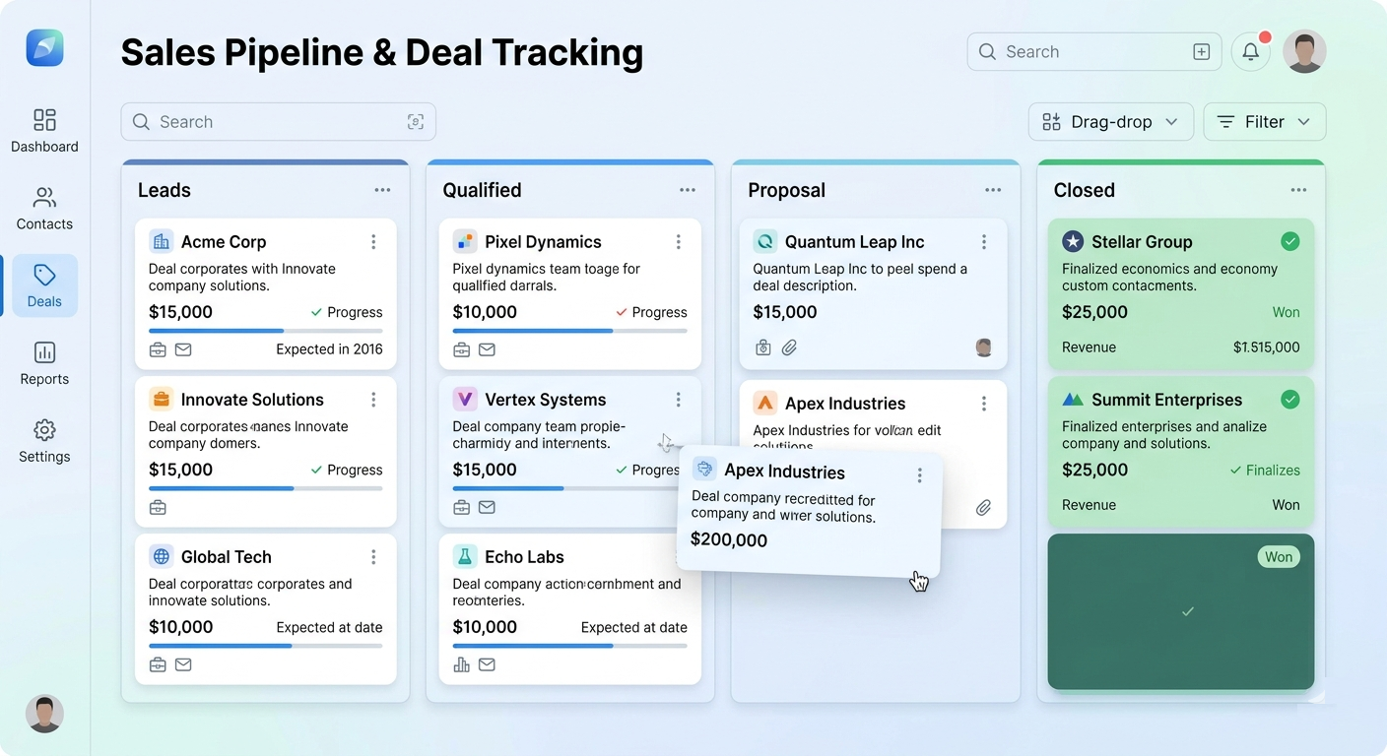Click the paperclip icon on Quantum Leap Inc card

click(788, 346)
